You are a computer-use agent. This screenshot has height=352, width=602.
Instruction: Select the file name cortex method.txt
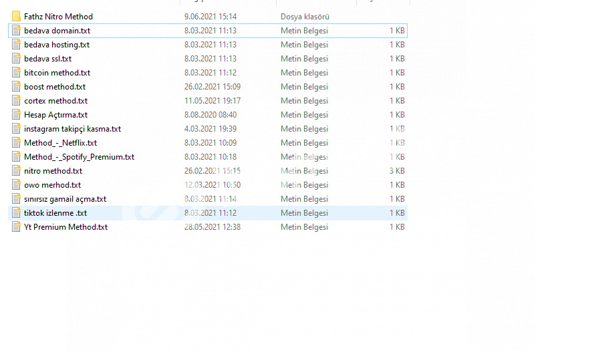click(55, 101)
